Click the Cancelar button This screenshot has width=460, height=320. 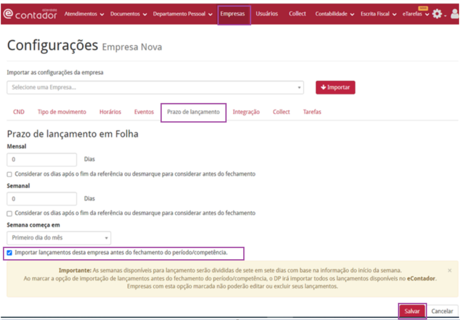point(442,311)
